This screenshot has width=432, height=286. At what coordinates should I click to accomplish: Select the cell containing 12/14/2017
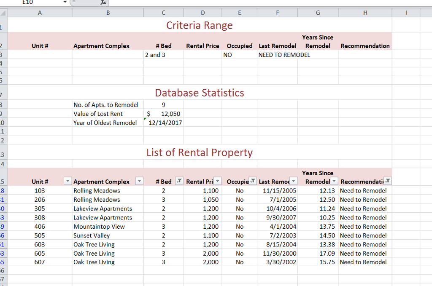(163, 123)
